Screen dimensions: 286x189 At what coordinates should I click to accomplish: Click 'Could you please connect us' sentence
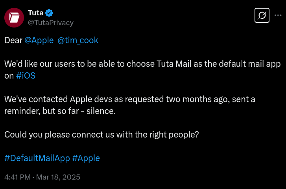[101, 135]
